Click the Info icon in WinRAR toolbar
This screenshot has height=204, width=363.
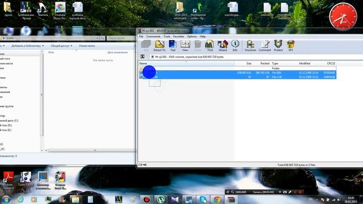point(235,45)
